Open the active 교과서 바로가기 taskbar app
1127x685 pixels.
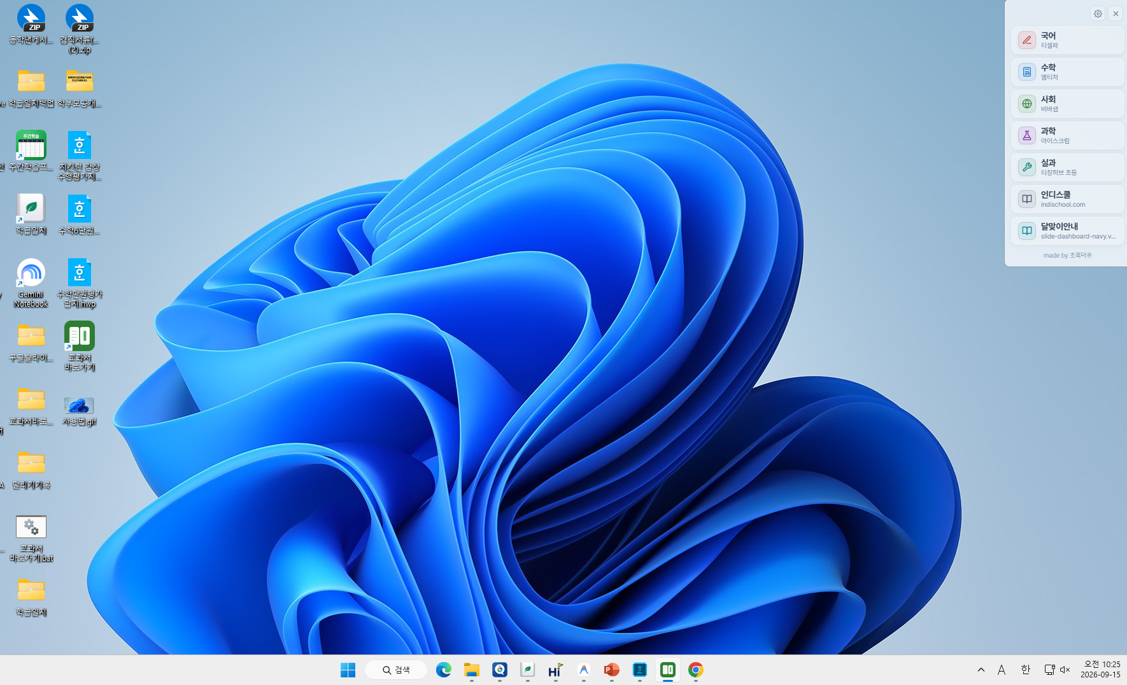pyautogui.click(x=668, y=670)
